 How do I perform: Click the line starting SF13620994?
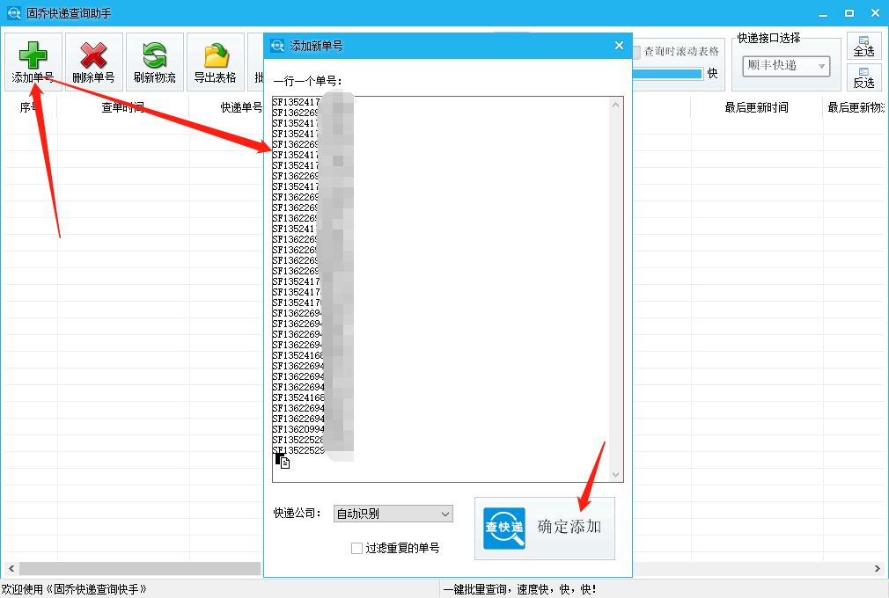298,429
